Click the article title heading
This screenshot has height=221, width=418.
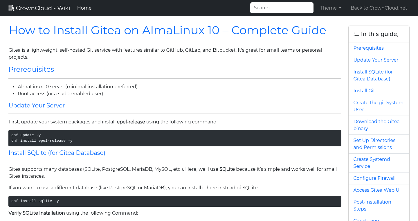pos(167,30)
